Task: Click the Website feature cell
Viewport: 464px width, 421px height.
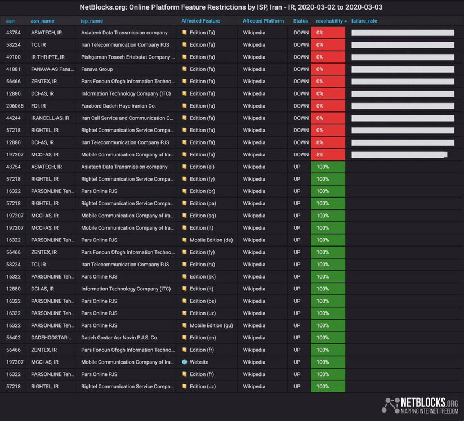Action: pyautogui.click(x=199, y=362)
